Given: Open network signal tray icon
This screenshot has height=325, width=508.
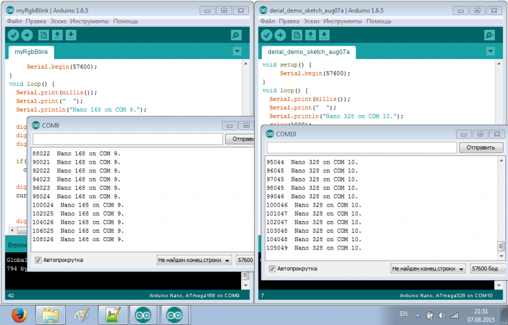Looking at the screenshot, I should [455, 315].
